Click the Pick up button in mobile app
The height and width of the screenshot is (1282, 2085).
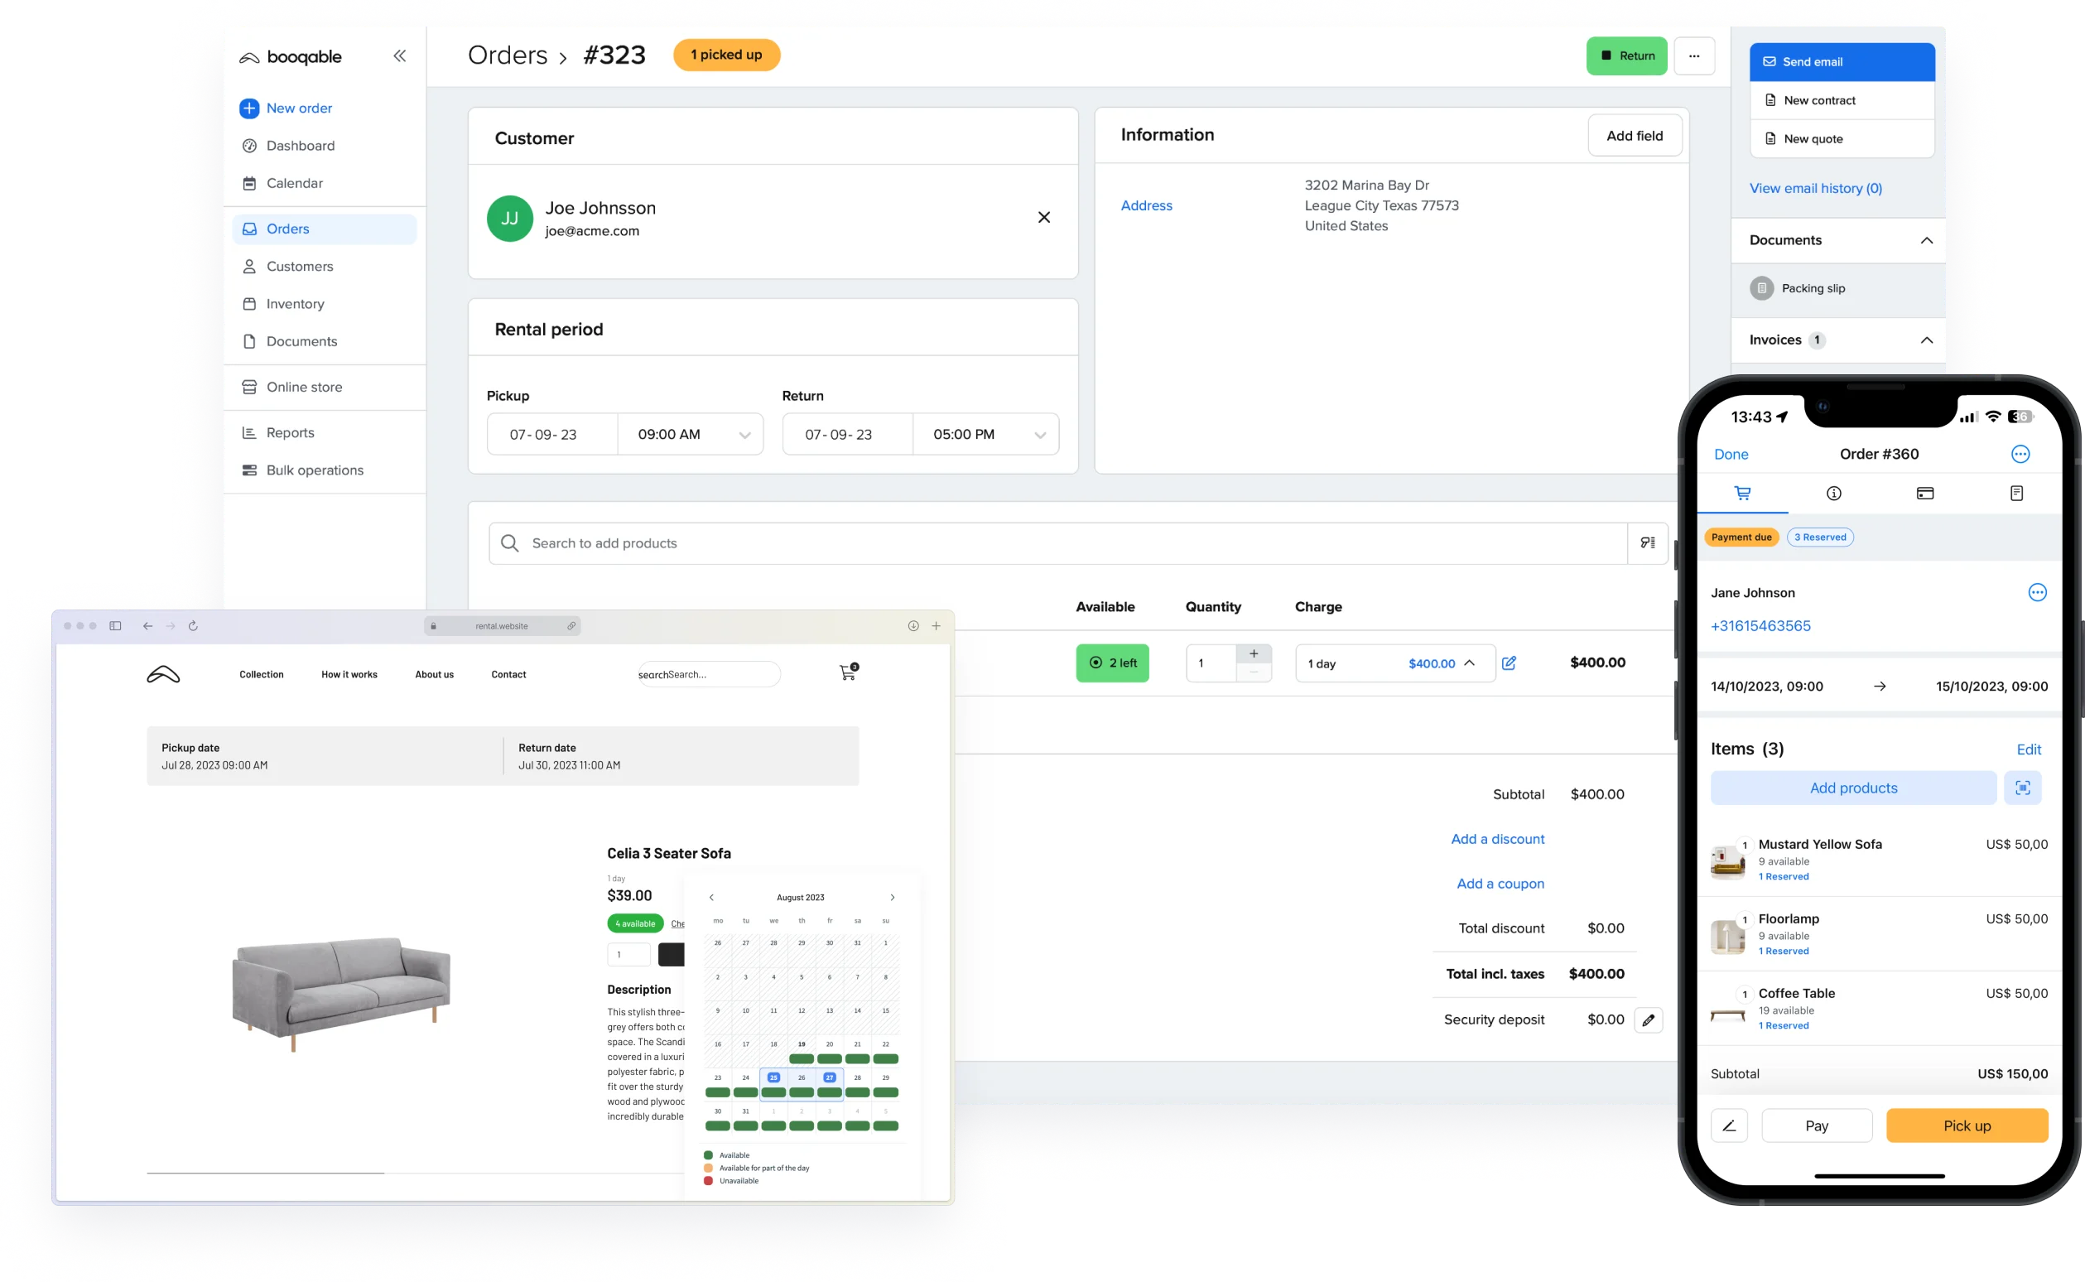(1967, 1124)
